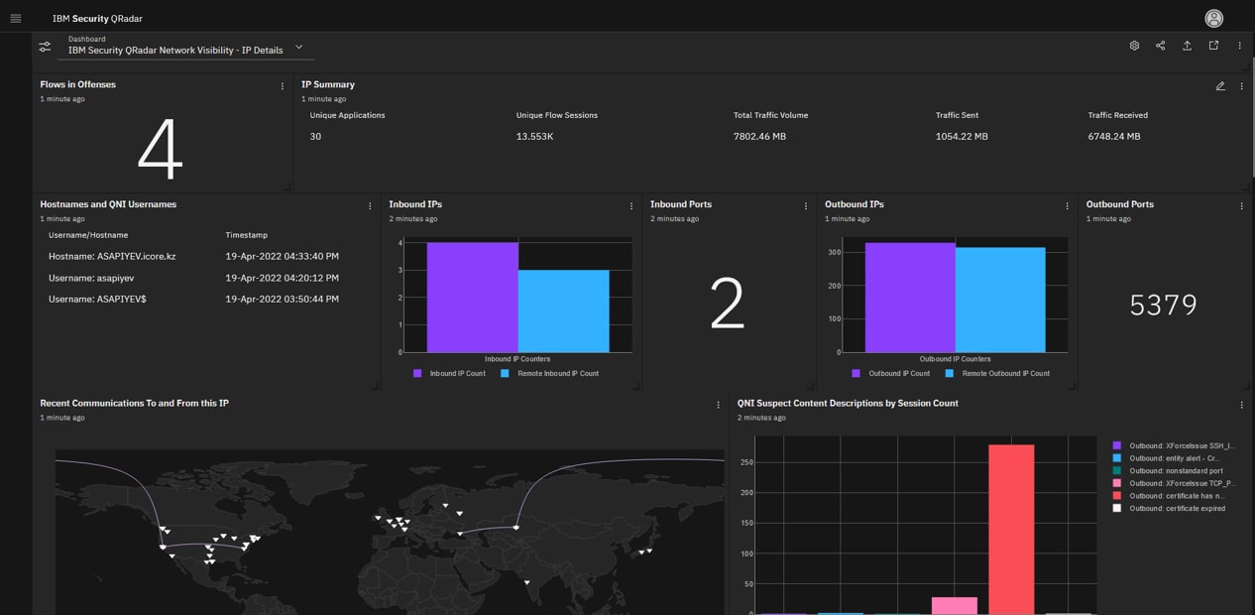Screen dimensions: 1255x615
Task: Open Inbound IPs widget overflow menu
Action: [631, 206]
